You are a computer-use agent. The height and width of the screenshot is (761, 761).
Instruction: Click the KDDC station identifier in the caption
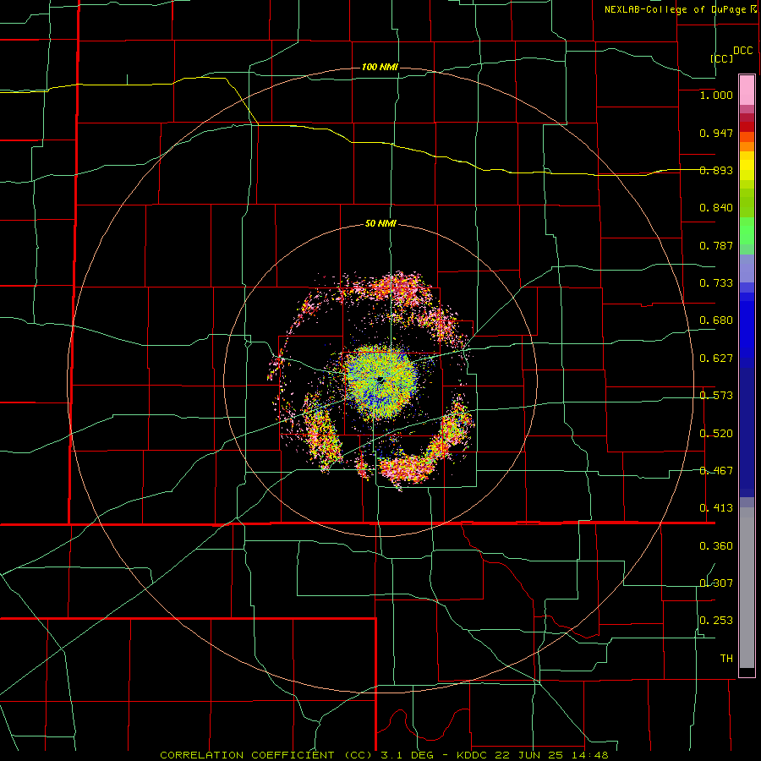(474, 755)
